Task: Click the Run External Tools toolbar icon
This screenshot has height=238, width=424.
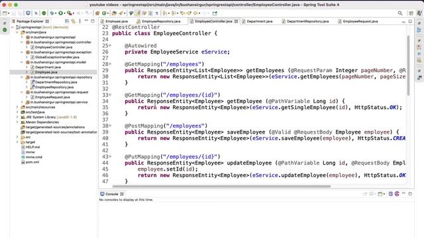Action: click(x=69, y=13)
